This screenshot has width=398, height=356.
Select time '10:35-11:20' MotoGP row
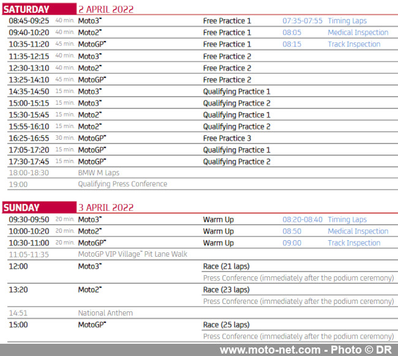click(29, 44)
